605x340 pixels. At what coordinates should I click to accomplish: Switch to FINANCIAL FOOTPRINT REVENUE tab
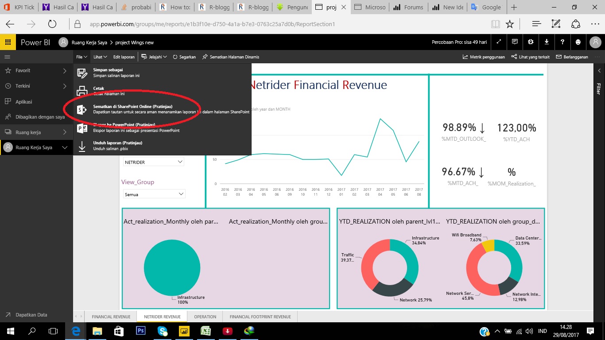(x=260, y=317)
